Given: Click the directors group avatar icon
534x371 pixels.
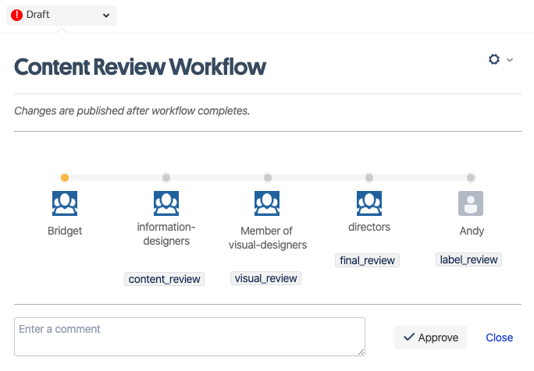Looking at the screenshot, I should 369,203.
